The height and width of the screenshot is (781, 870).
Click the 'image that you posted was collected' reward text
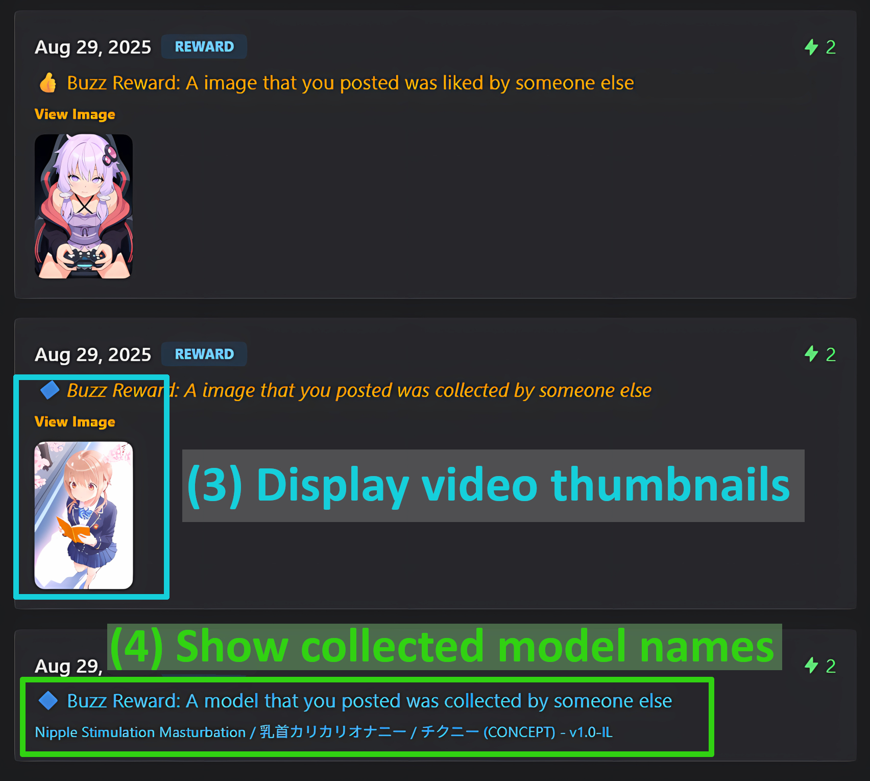[x=359, y=390]
